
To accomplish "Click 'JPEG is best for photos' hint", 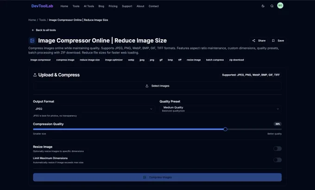I will (x=55, y=116).
